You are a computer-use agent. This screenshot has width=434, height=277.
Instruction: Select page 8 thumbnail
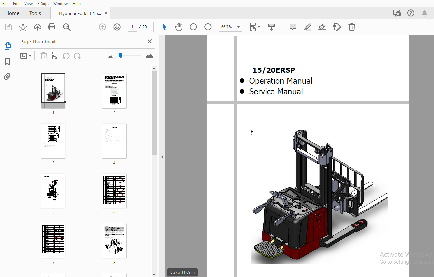[114, 240]
